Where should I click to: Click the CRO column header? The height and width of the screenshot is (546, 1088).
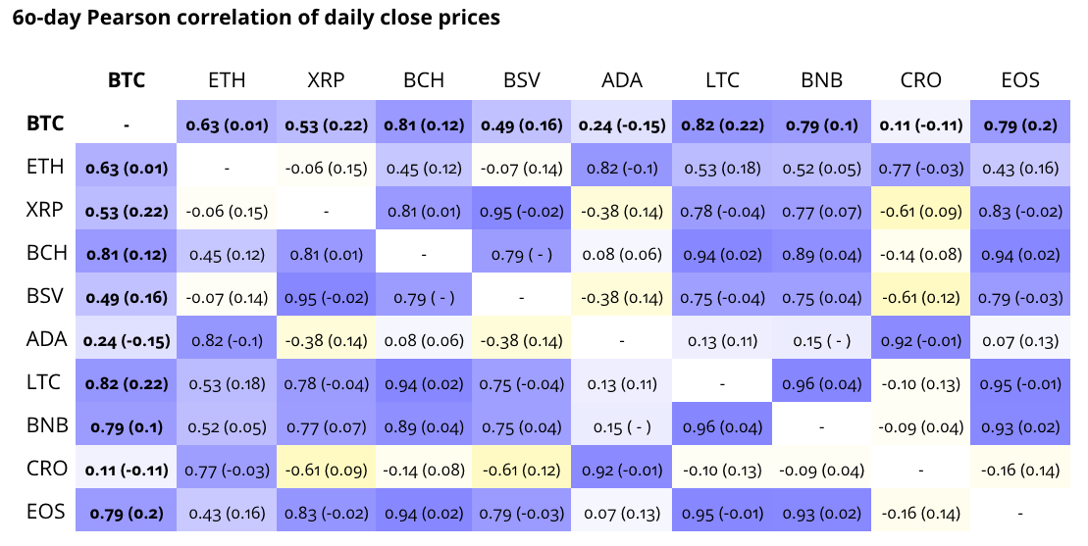pos(919,80)
